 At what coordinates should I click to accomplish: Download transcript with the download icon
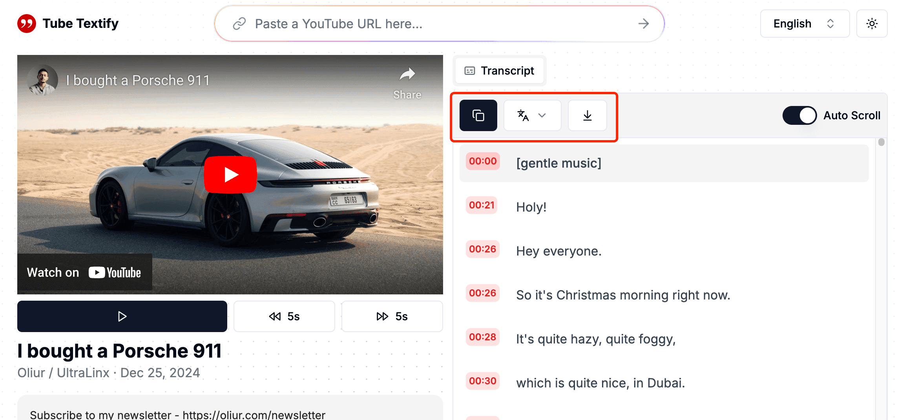(587, 115)
